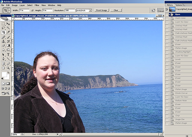Image resolution: width=192 pixels, height=137 pixels.
Task: Select the Notes tool
Action: click(3, 64)
